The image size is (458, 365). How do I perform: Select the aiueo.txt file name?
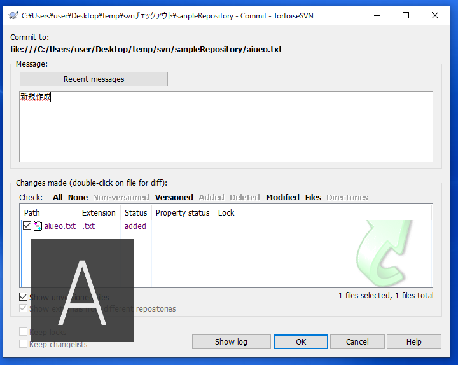pos(60,226)
